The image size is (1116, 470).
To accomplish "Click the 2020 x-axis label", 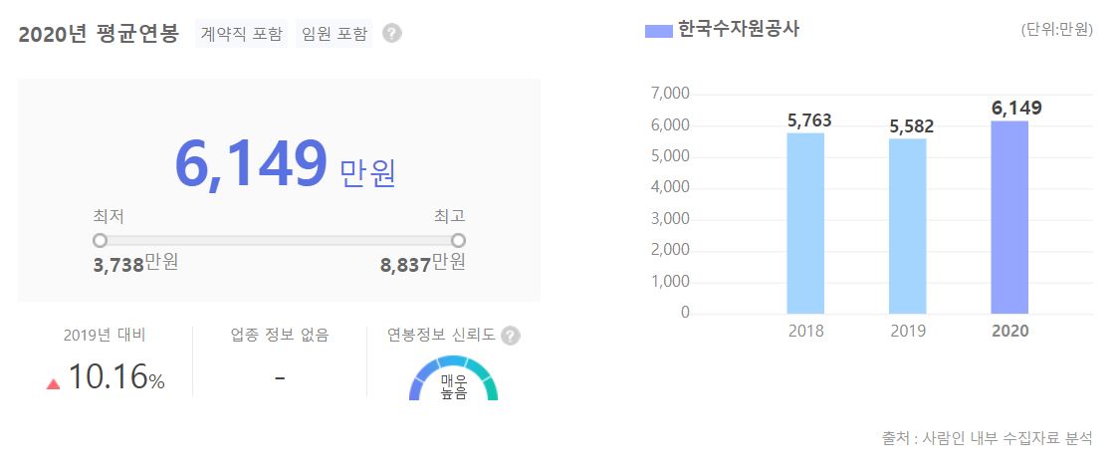I will click(x=1009, y=332).
